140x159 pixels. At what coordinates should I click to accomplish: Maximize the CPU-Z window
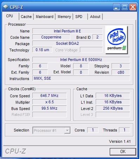coord(125,7)
